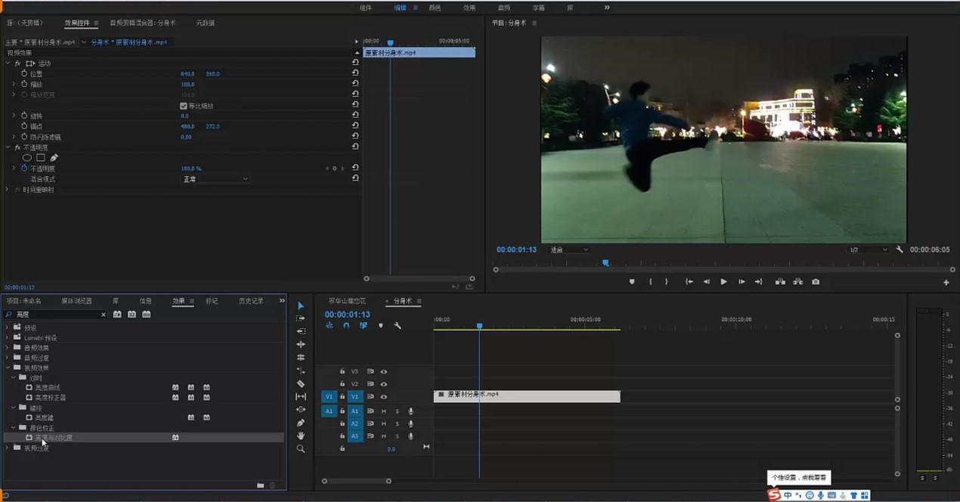Select the 亮度曲线 effect
This screenshot has width=960, height=502.
coord(47,387)
